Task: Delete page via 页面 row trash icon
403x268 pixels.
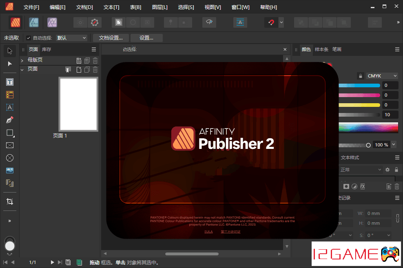Action: [95, 70]
